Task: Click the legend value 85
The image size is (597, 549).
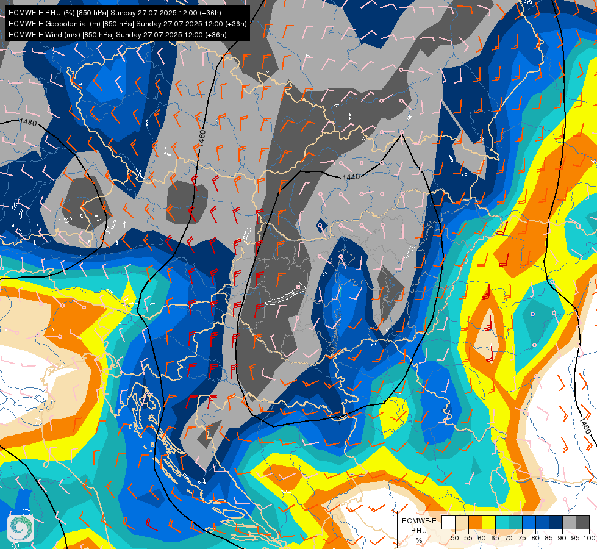Action: [x=549, y=538]
